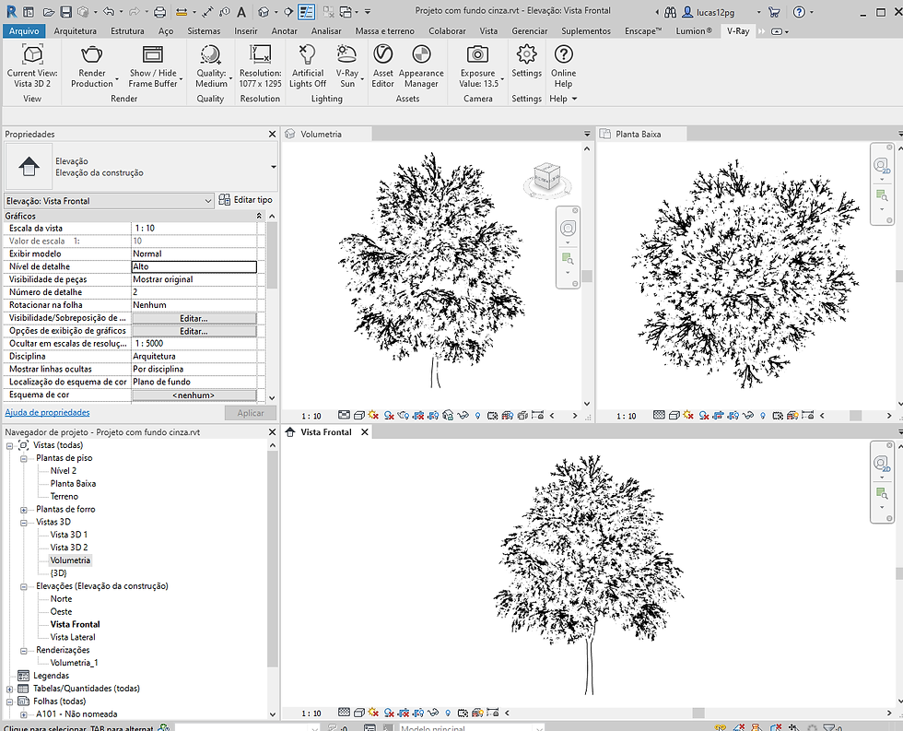Toggle Reveal Hidden Elements lightbulb in Volumetria bar

click(478, 416)
